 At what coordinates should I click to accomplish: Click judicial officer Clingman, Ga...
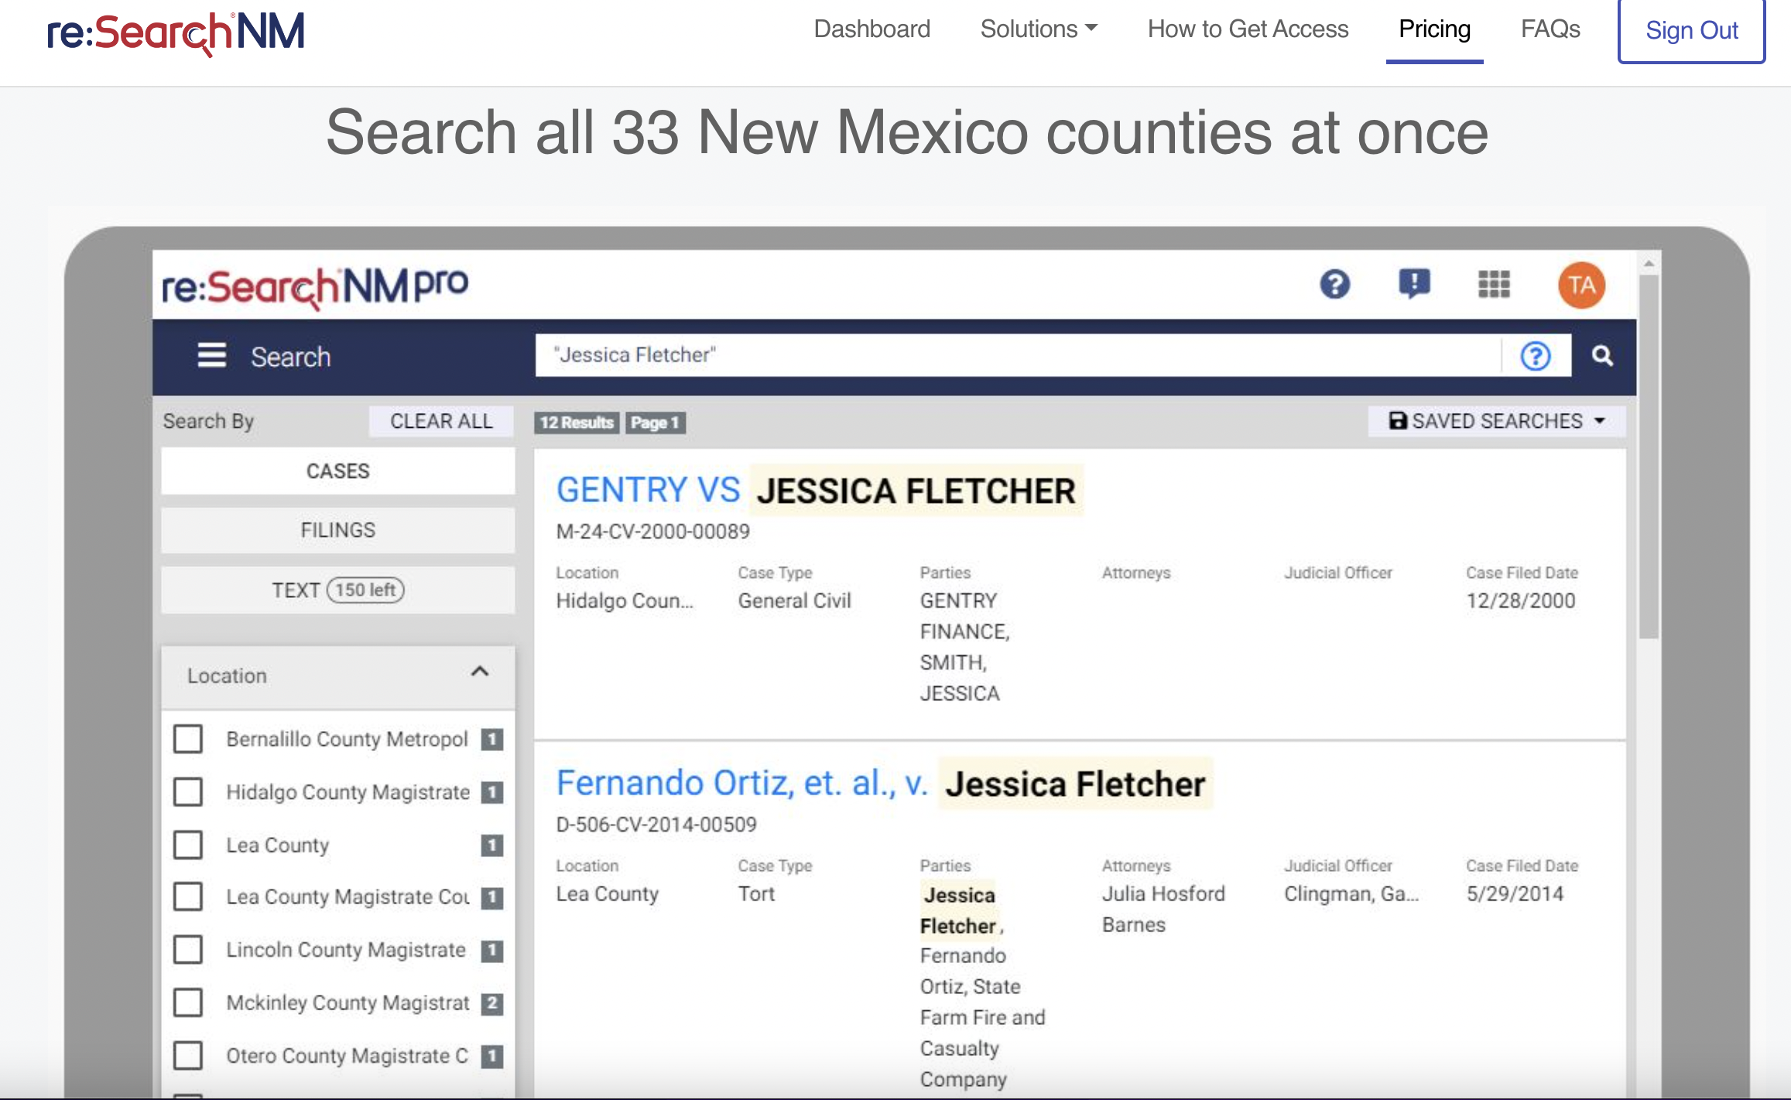point(1351,893)
